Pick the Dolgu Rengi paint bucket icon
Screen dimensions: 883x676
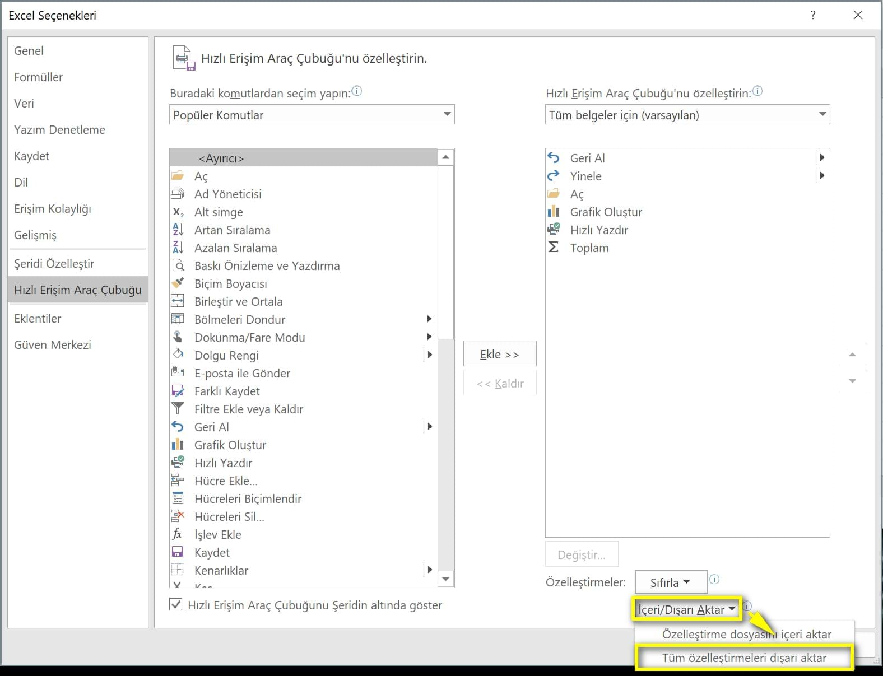[x=178, y=355]
